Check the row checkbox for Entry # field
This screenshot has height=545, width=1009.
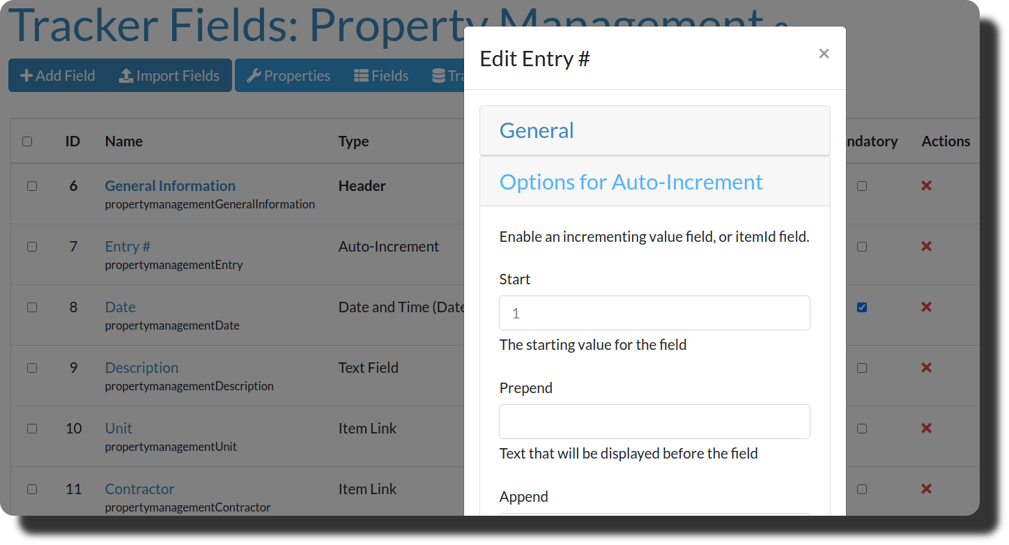pyautogui.click(x=32, y=247)
